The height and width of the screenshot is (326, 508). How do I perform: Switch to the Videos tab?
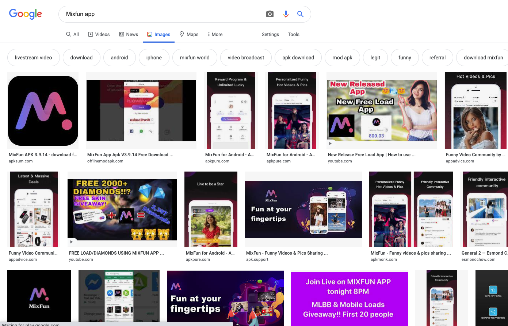[99, 34]
